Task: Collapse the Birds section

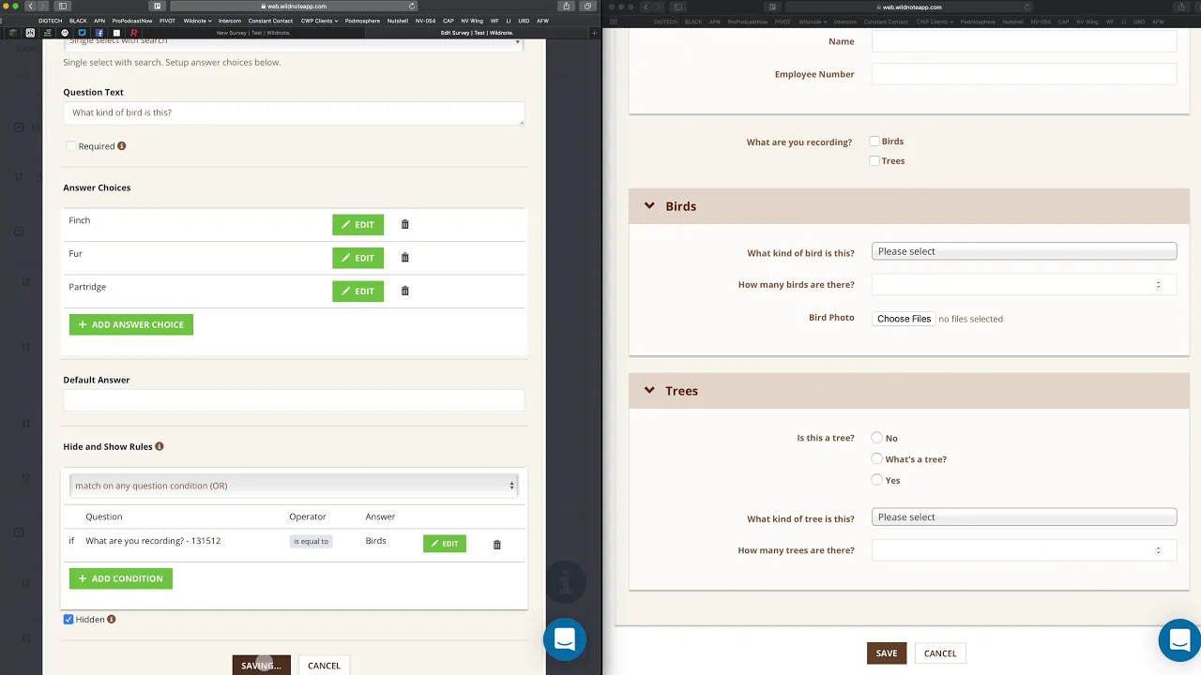Action: pos(649,206)
